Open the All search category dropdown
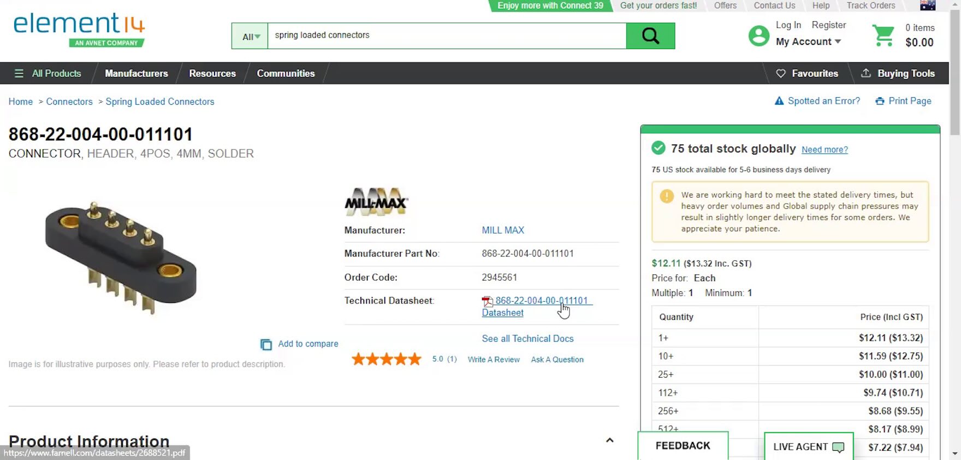Viewport: 961px width, 460px height. point(250,37)
